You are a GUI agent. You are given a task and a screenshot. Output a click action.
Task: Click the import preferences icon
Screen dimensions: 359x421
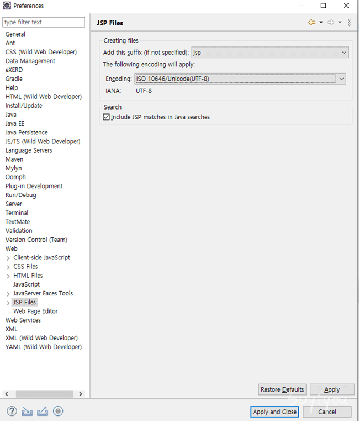click(27, 412)
